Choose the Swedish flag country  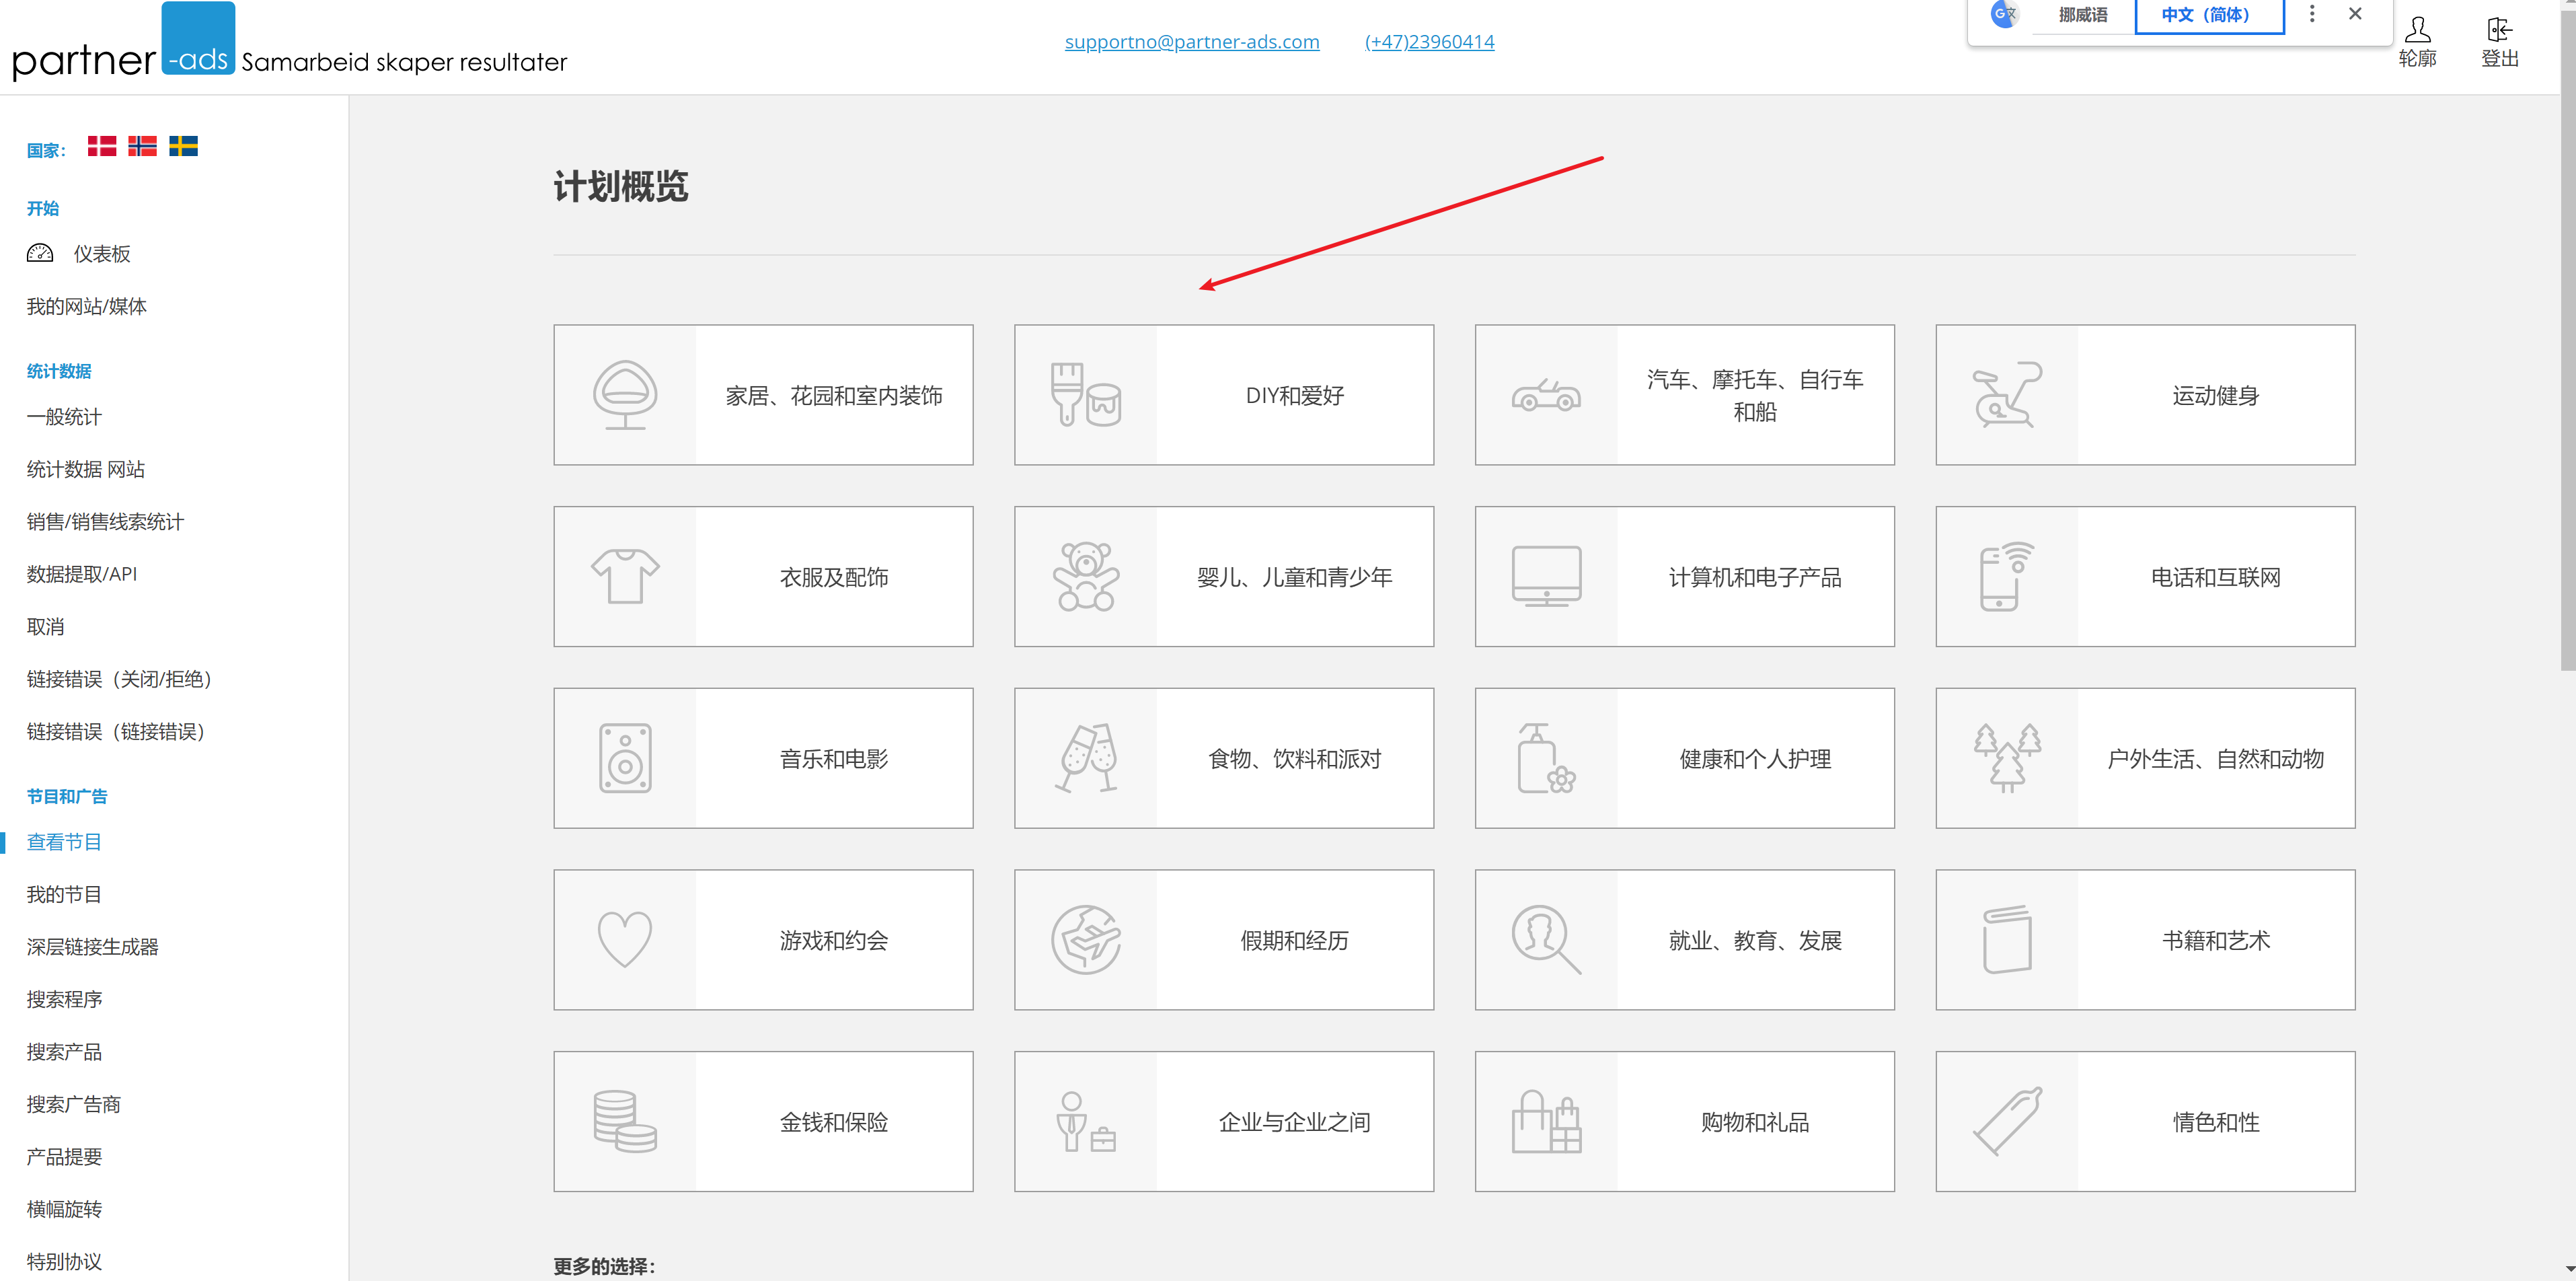pos(183,146)
